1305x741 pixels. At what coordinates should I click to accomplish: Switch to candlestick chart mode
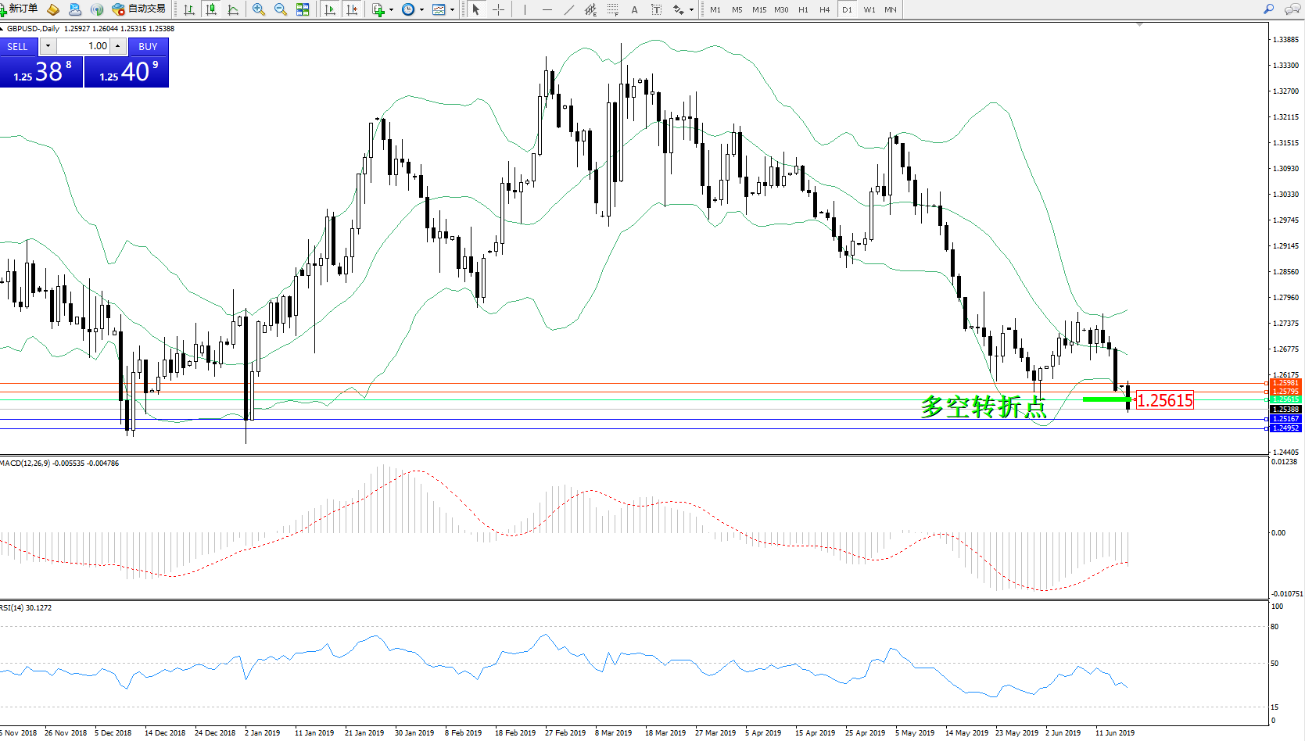pos(211,9)
